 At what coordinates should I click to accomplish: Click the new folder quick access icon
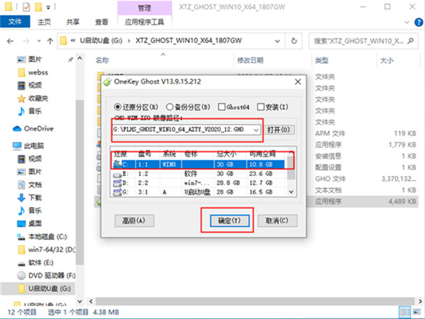click(x=38, y=7)
